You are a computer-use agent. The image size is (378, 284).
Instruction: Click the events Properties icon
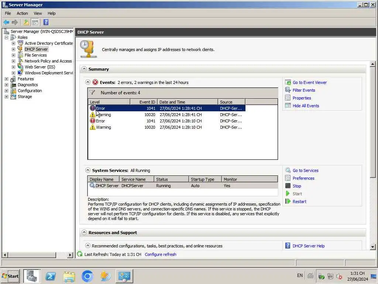[x=288, y=98]
